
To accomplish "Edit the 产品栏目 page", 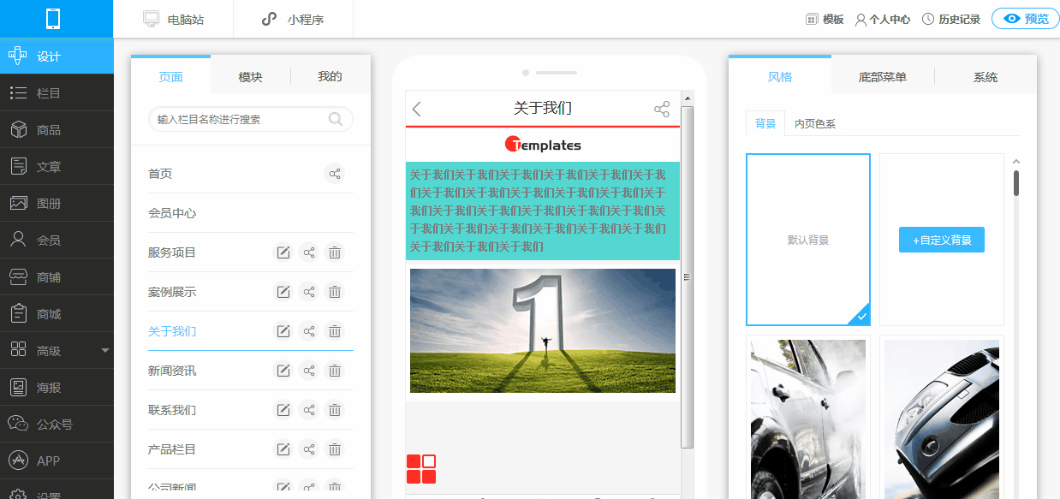I will [x=283, y=449].
